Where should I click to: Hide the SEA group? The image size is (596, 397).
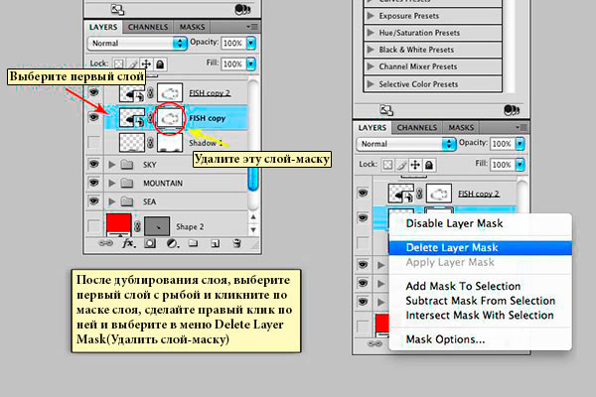(x=94, y=200)
